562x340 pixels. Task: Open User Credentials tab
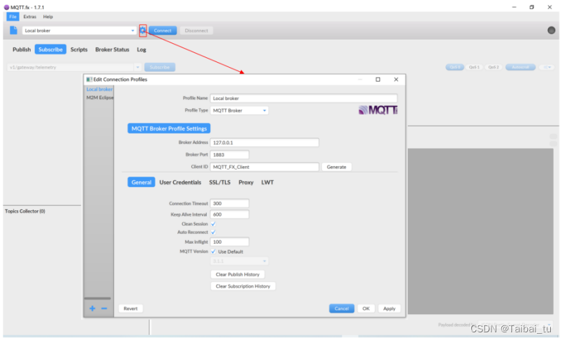180,182
